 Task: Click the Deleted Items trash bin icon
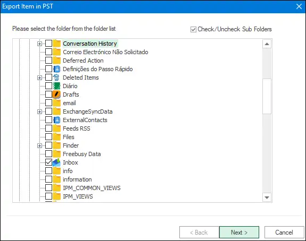click(56, 78)
